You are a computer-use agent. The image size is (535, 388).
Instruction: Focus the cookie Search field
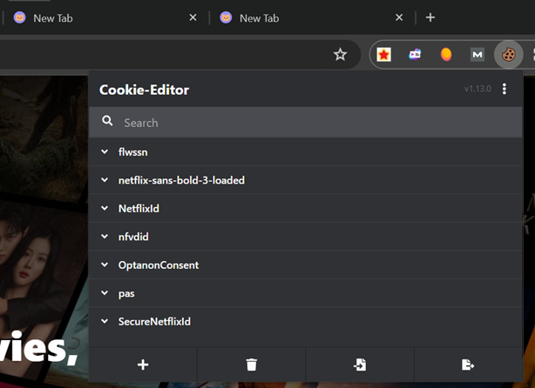pyautogui.click(x=306, y=123)
